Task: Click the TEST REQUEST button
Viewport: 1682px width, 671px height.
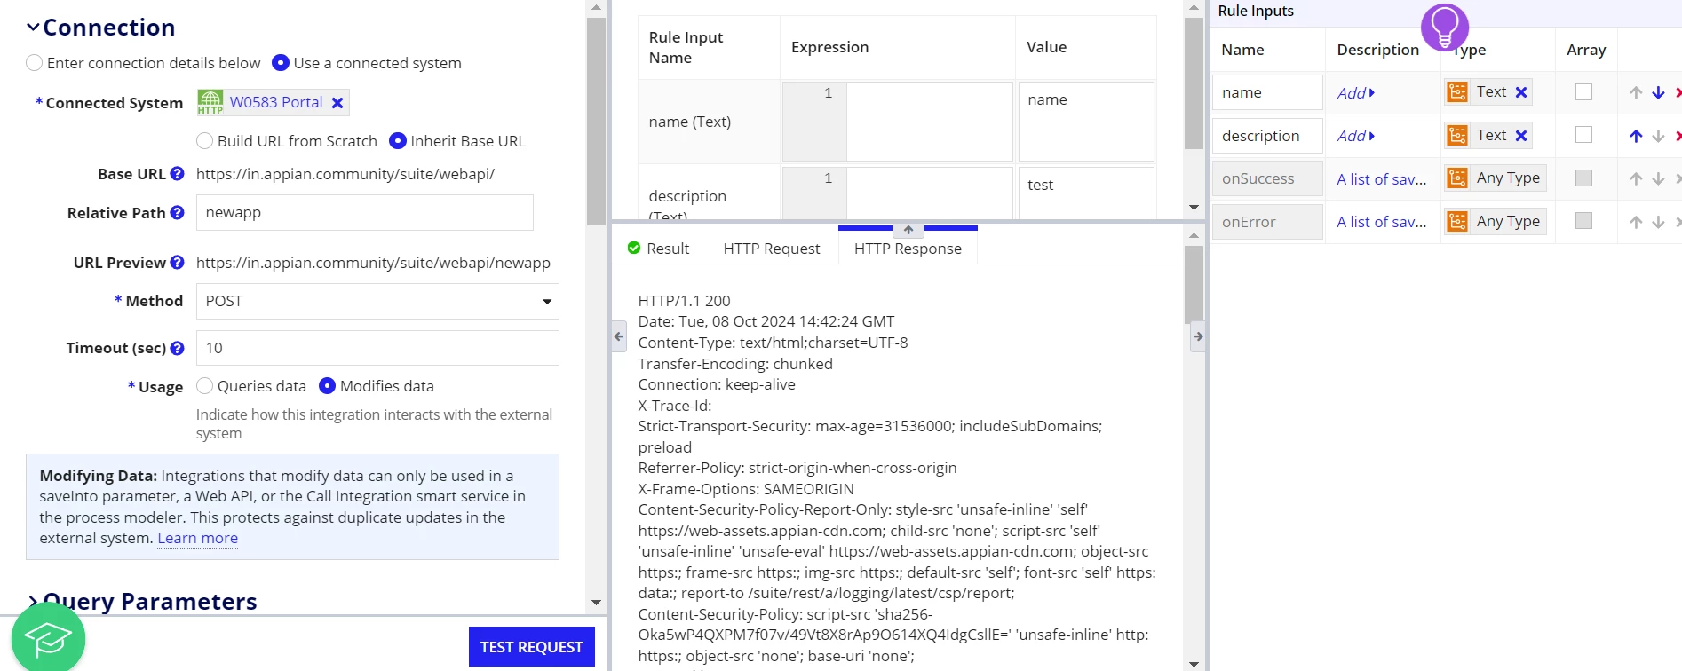Action: [531, 647]
